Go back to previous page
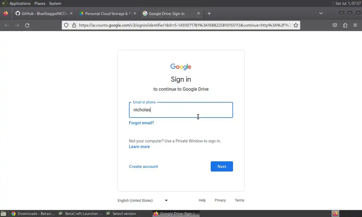This screenshot has height=217, width=362. coord(7,25)
